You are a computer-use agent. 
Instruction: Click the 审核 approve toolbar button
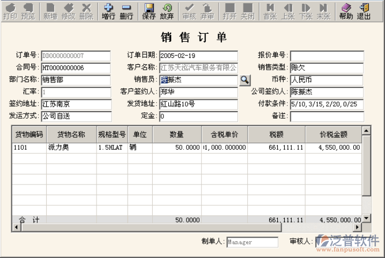click(x=189, y=11)
